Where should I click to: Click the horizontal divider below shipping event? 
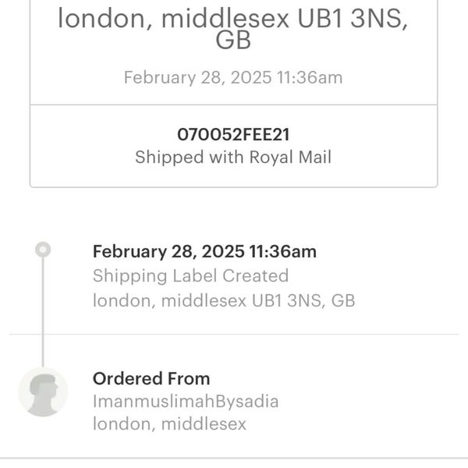234,335
